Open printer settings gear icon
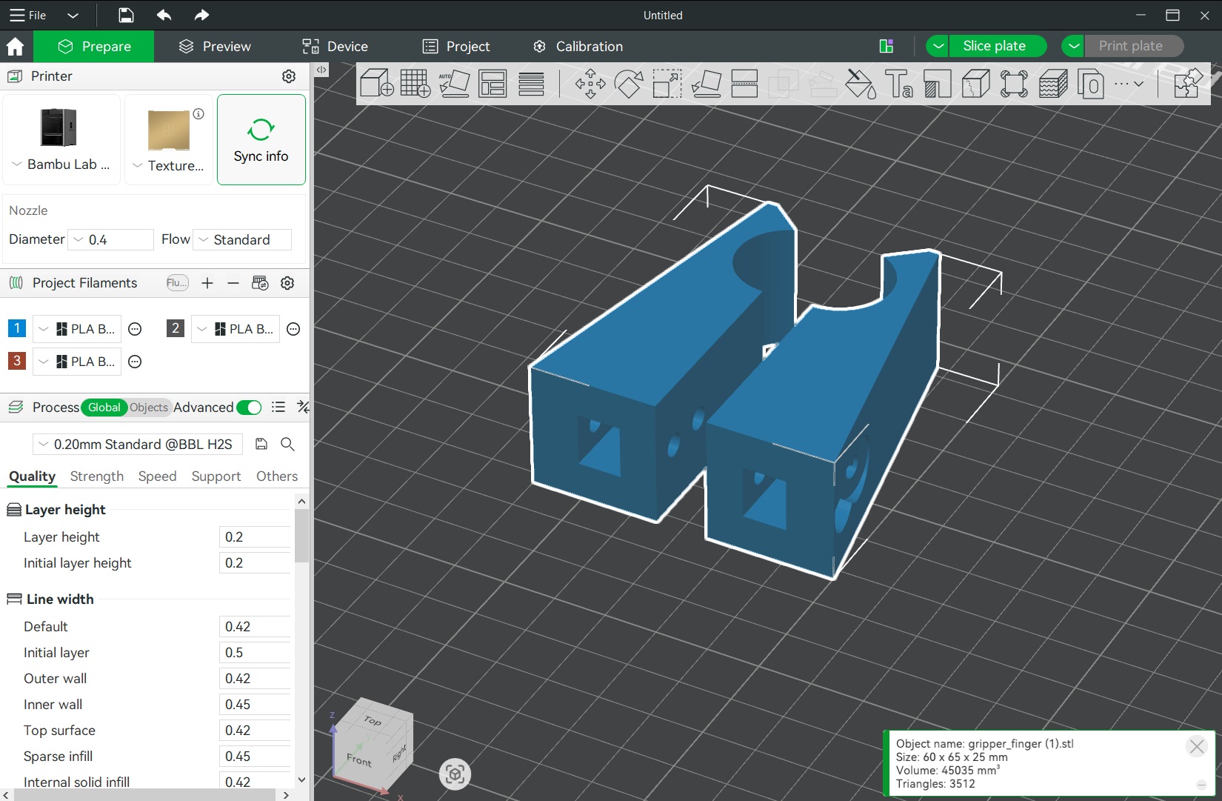The image size is (1222, 801). point(289,76)
